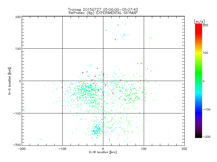Select the y-axis tick label '100'
Image resolution: width=217 pixels, height=162 pixels.
[18, 49]
